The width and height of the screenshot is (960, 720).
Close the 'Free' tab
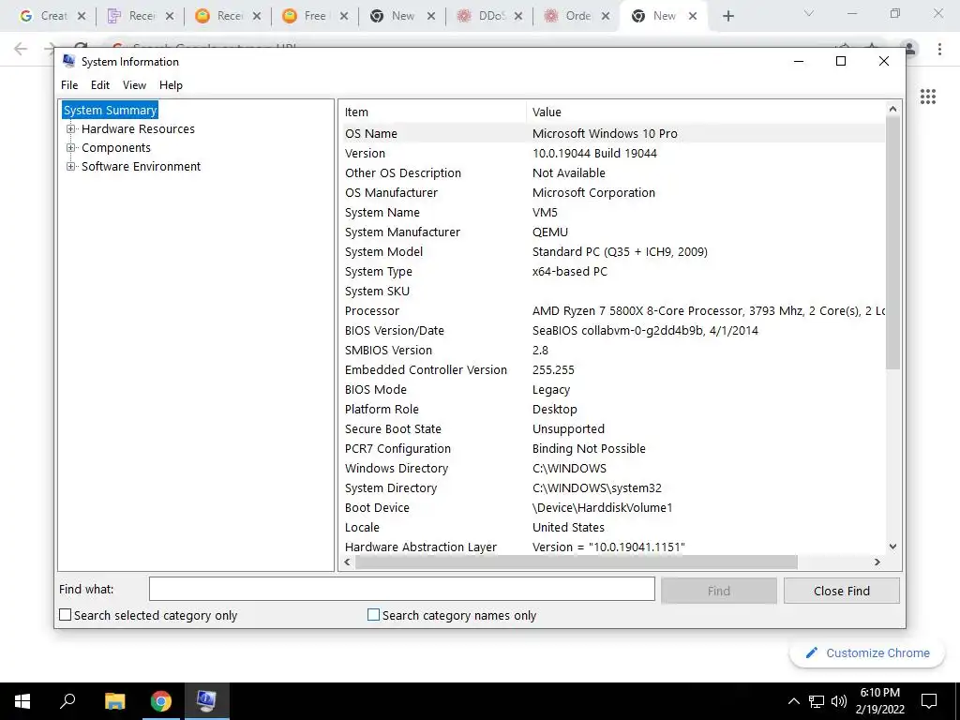pyautogui.click(x=344, y=17)
